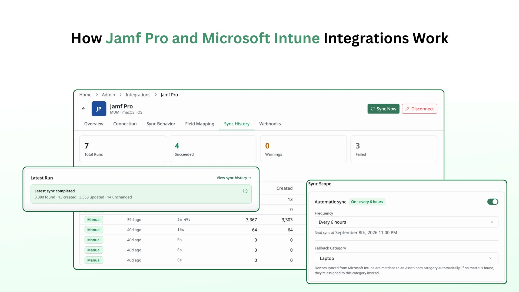Disconnect the Jamf Pro integration
The height and width of the screenshot is (292, 519).
(419, 109)
